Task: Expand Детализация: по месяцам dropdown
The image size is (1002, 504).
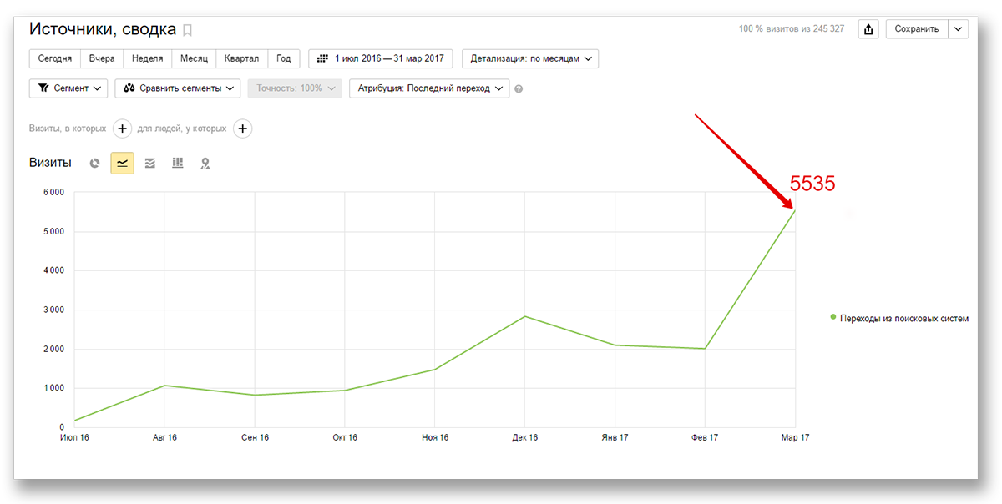Action: [530, 58]
